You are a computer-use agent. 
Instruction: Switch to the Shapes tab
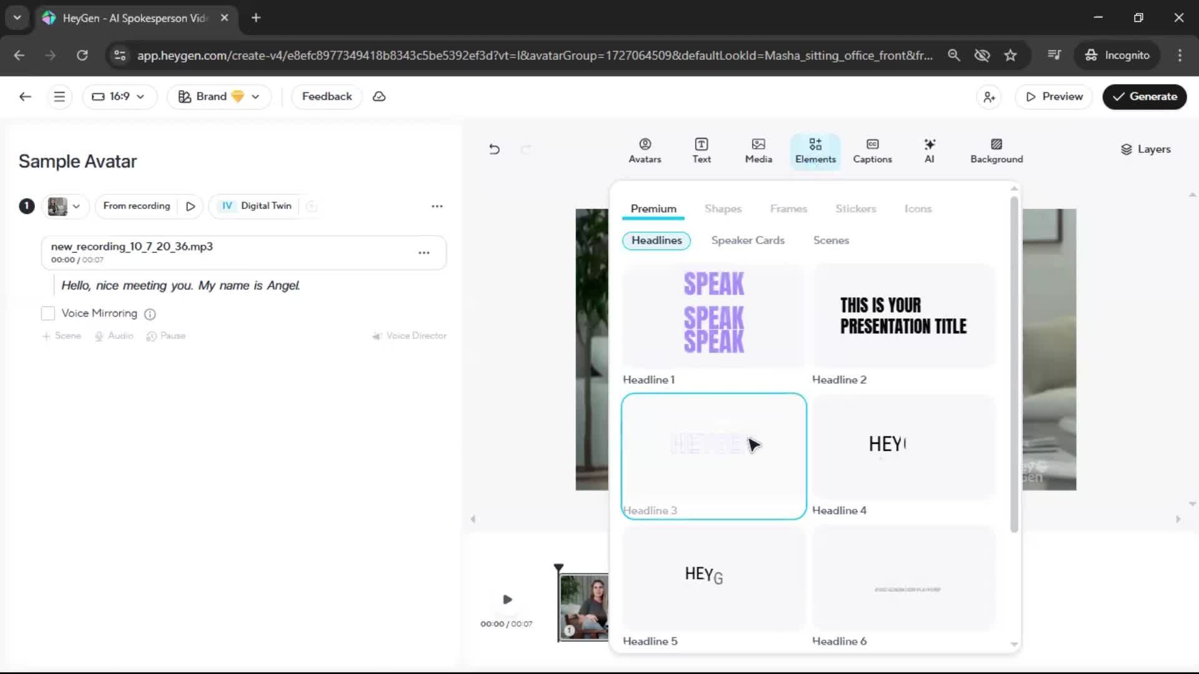coord(723,208)
